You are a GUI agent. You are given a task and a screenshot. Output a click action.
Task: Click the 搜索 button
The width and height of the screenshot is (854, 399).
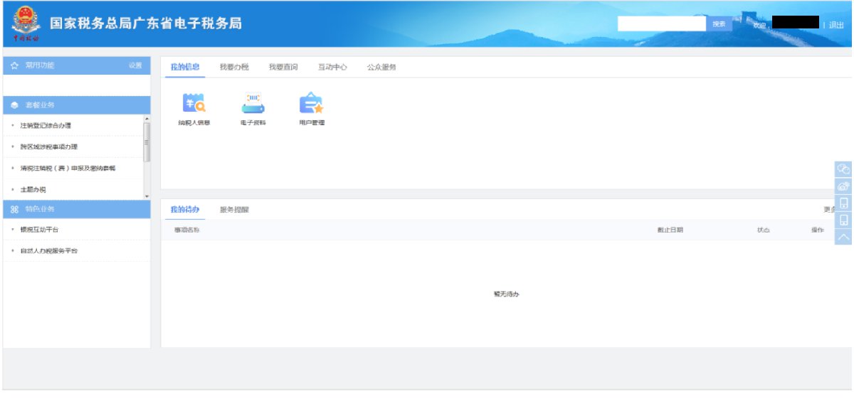coord(719,24)
